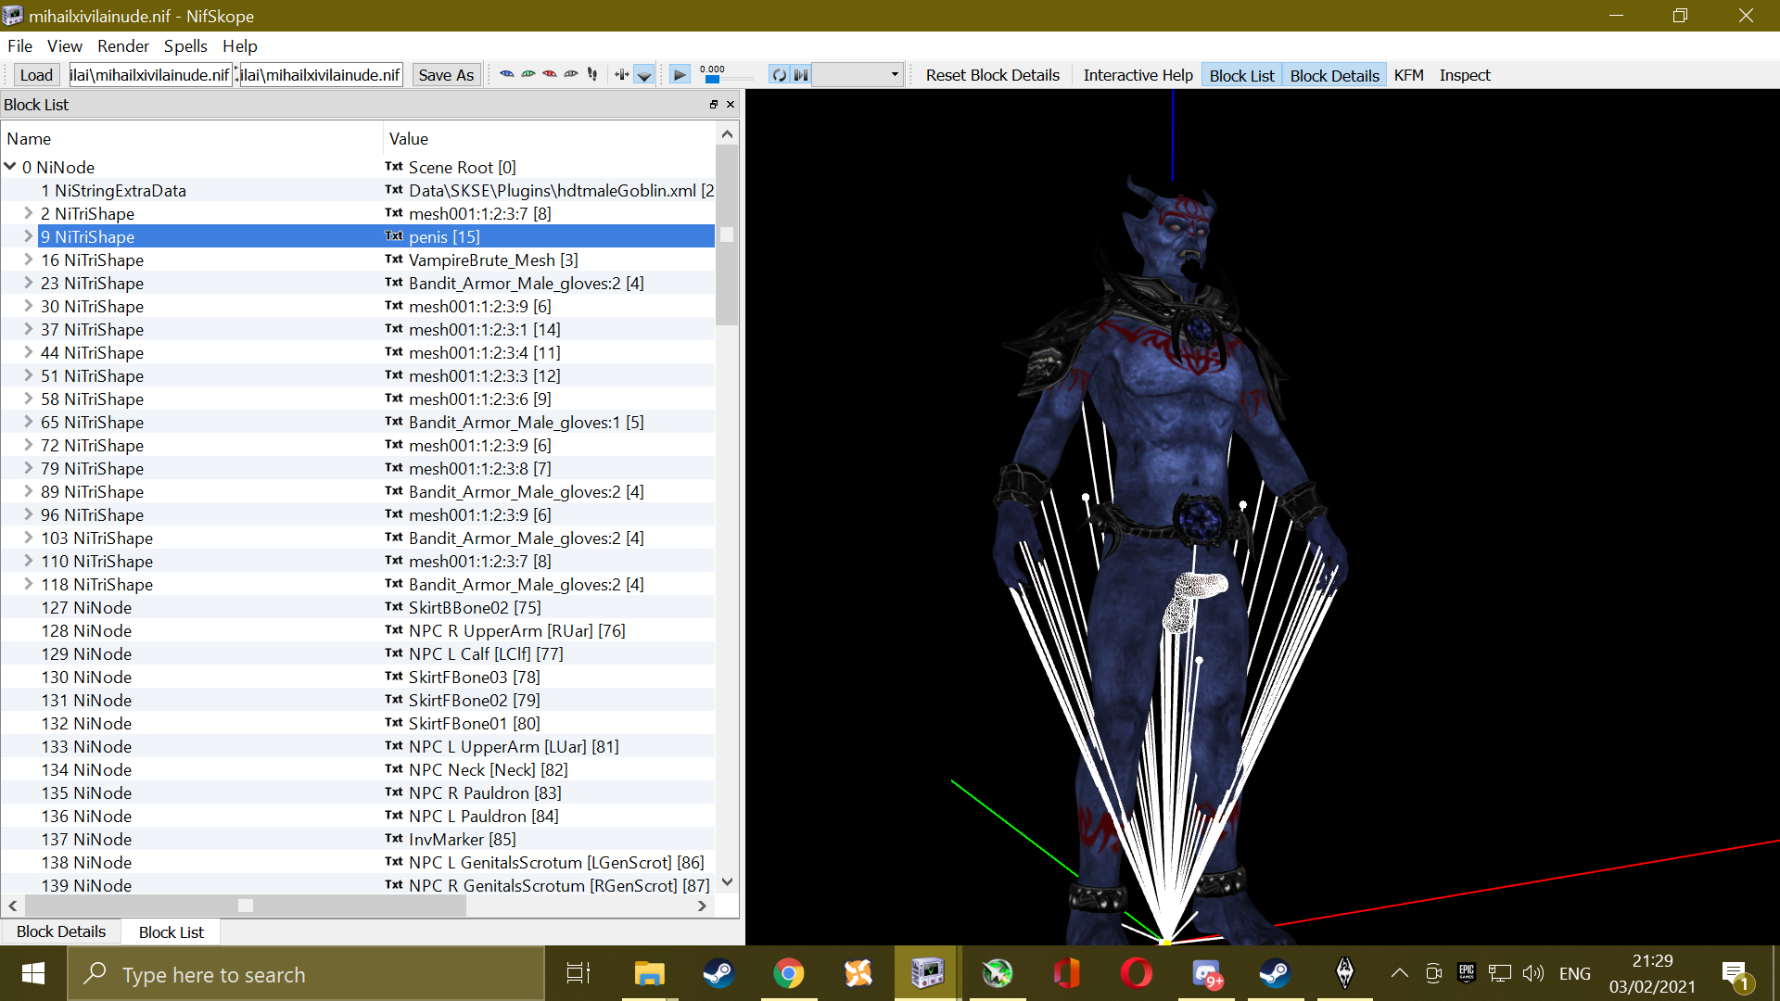Open the Spells menu
Image resolution: width=1780 pixels, height=1001 pixels.
pos(185,46)
